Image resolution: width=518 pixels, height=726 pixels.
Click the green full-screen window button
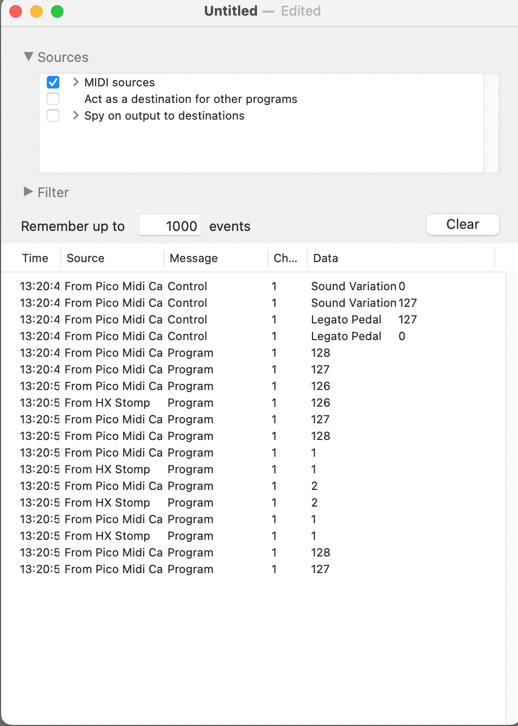pyautogui.click(x=57, y=11)
